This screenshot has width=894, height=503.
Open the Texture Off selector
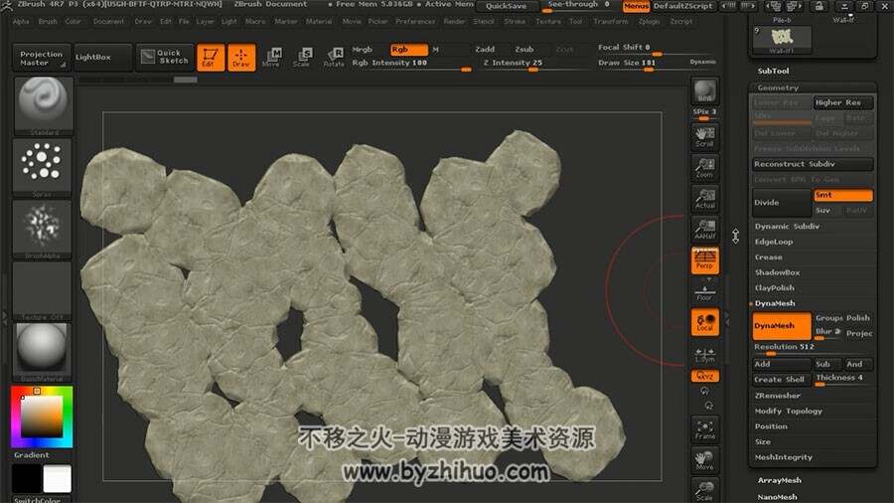(x=42, y=291)
